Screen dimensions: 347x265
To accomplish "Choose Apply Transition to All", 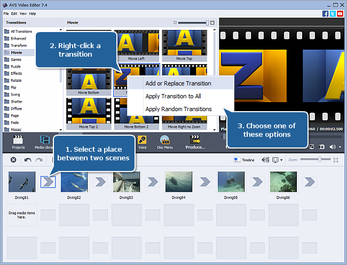I will pyautogui.click(x=180, y=96).
